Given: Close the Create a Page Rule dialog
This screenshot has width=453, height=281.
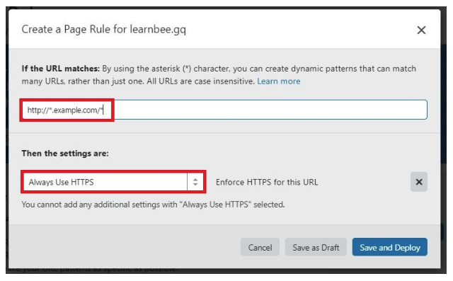Looking at the screenshot, I should (421, 30).
